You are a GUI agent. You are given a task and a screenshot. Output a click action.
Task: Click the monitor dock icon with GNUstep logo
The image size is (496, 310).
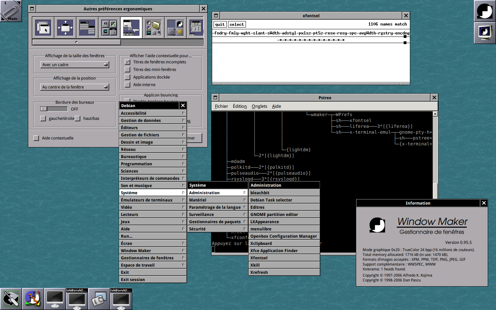[x=485, y=33]
